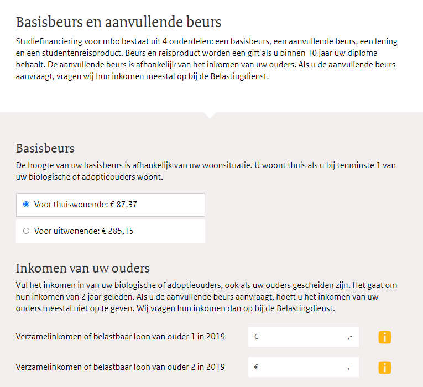The width and height of the screenshot is (423, 387).
Task: Click the downward pointer triangle below the intro
Action: coord(210,114)
